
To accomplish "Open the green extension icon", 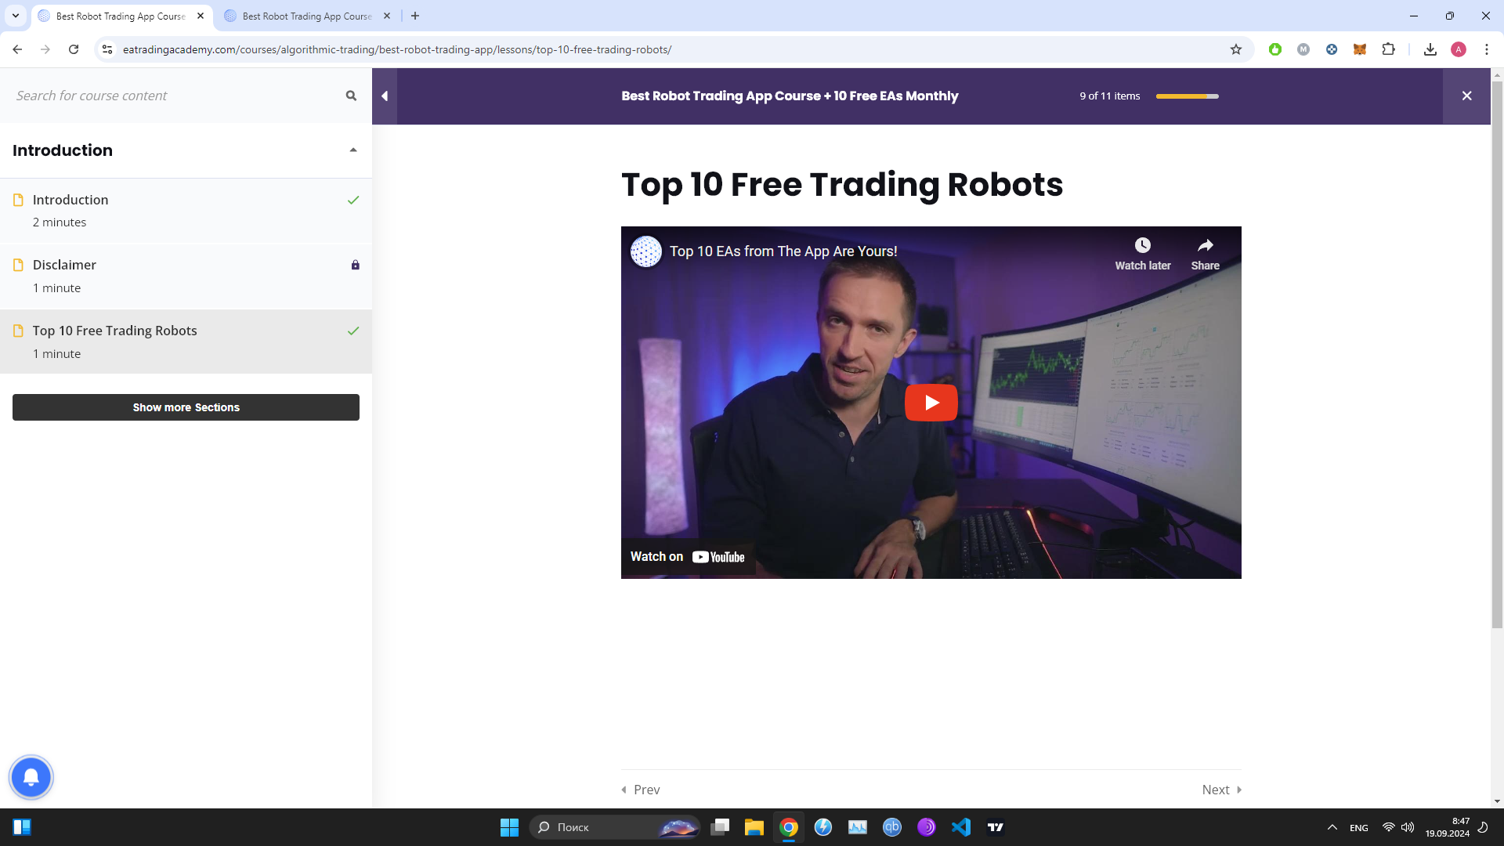I will [x=1275, y=49].
